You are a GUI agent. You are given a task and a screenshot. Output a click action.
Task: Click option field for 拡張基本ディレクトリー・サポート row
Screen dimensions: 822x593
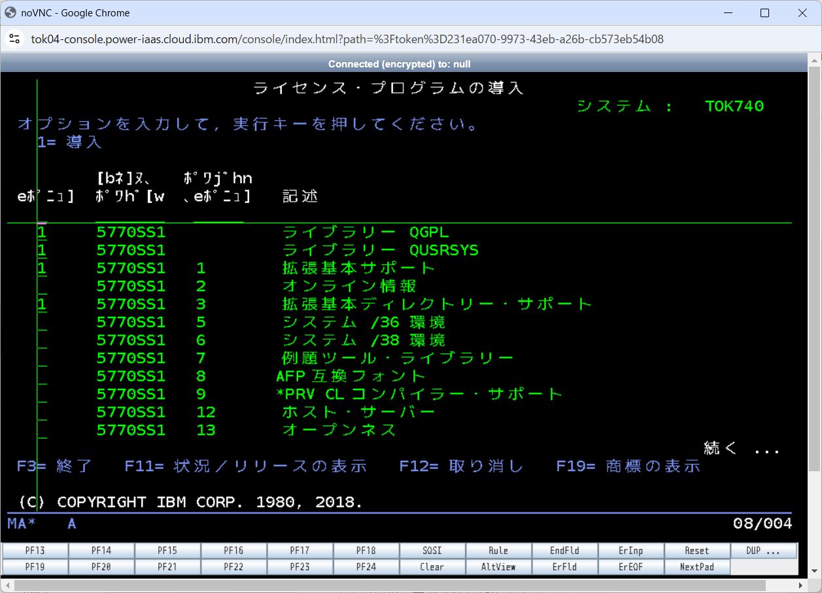42,304
